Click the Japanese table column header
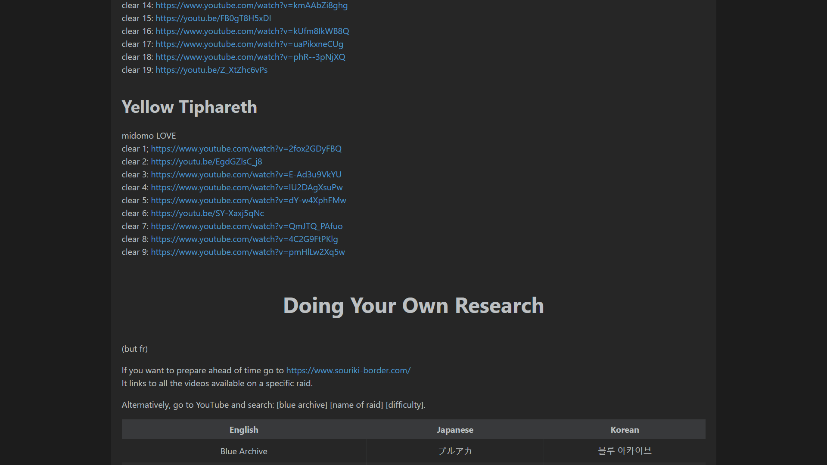 pos(455,430)
